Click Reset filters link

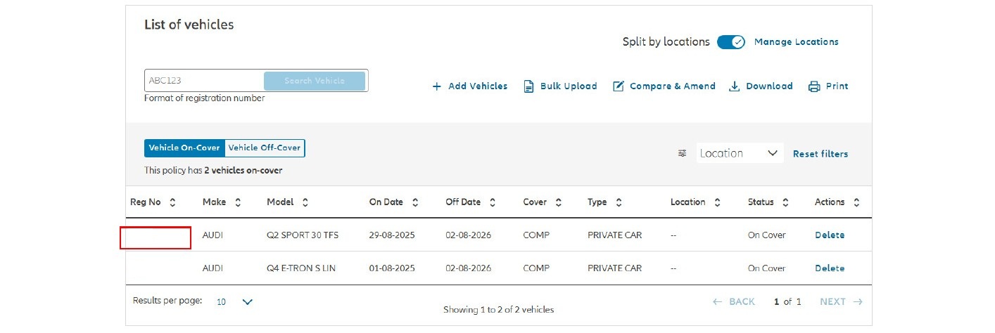820,154
